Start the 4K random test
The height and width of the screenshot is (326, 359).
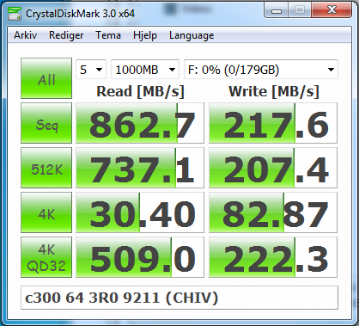click(x=46, y=212)
